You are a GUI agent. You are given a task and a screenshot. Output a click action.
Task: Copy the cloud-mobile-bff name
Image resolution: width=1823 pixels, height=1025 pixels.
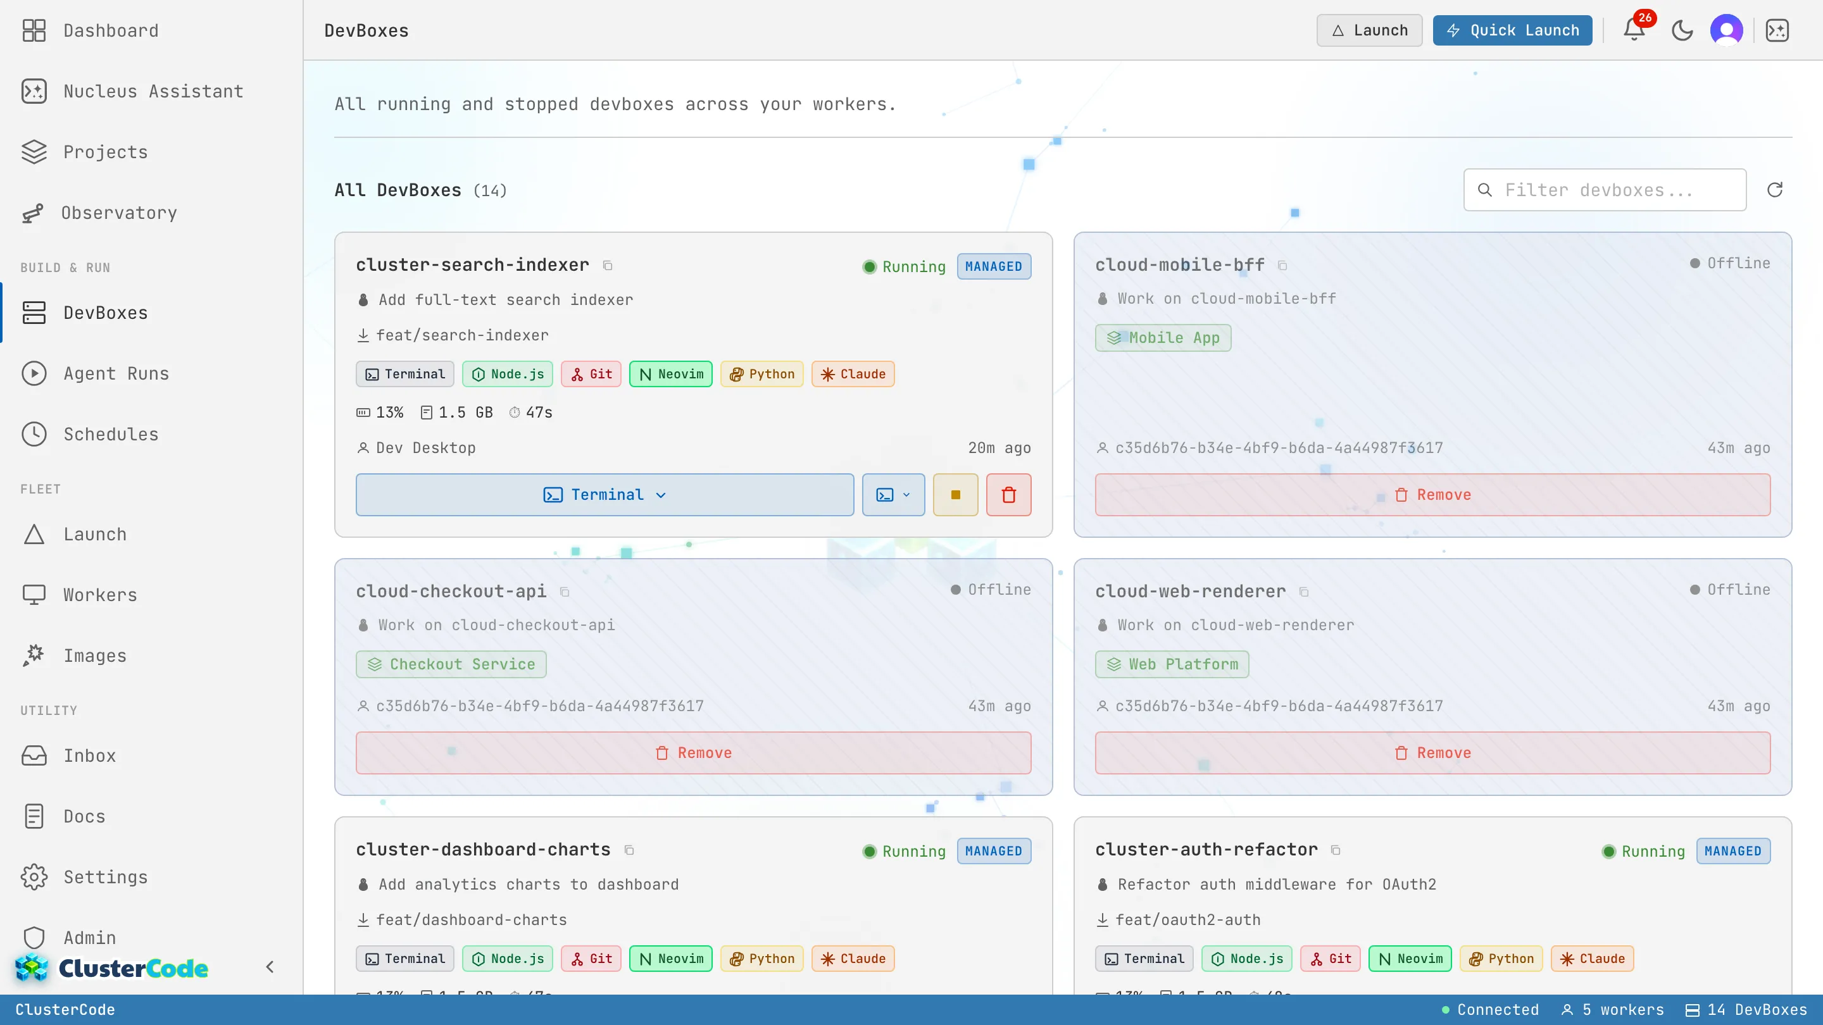[x=1282, y=265]
